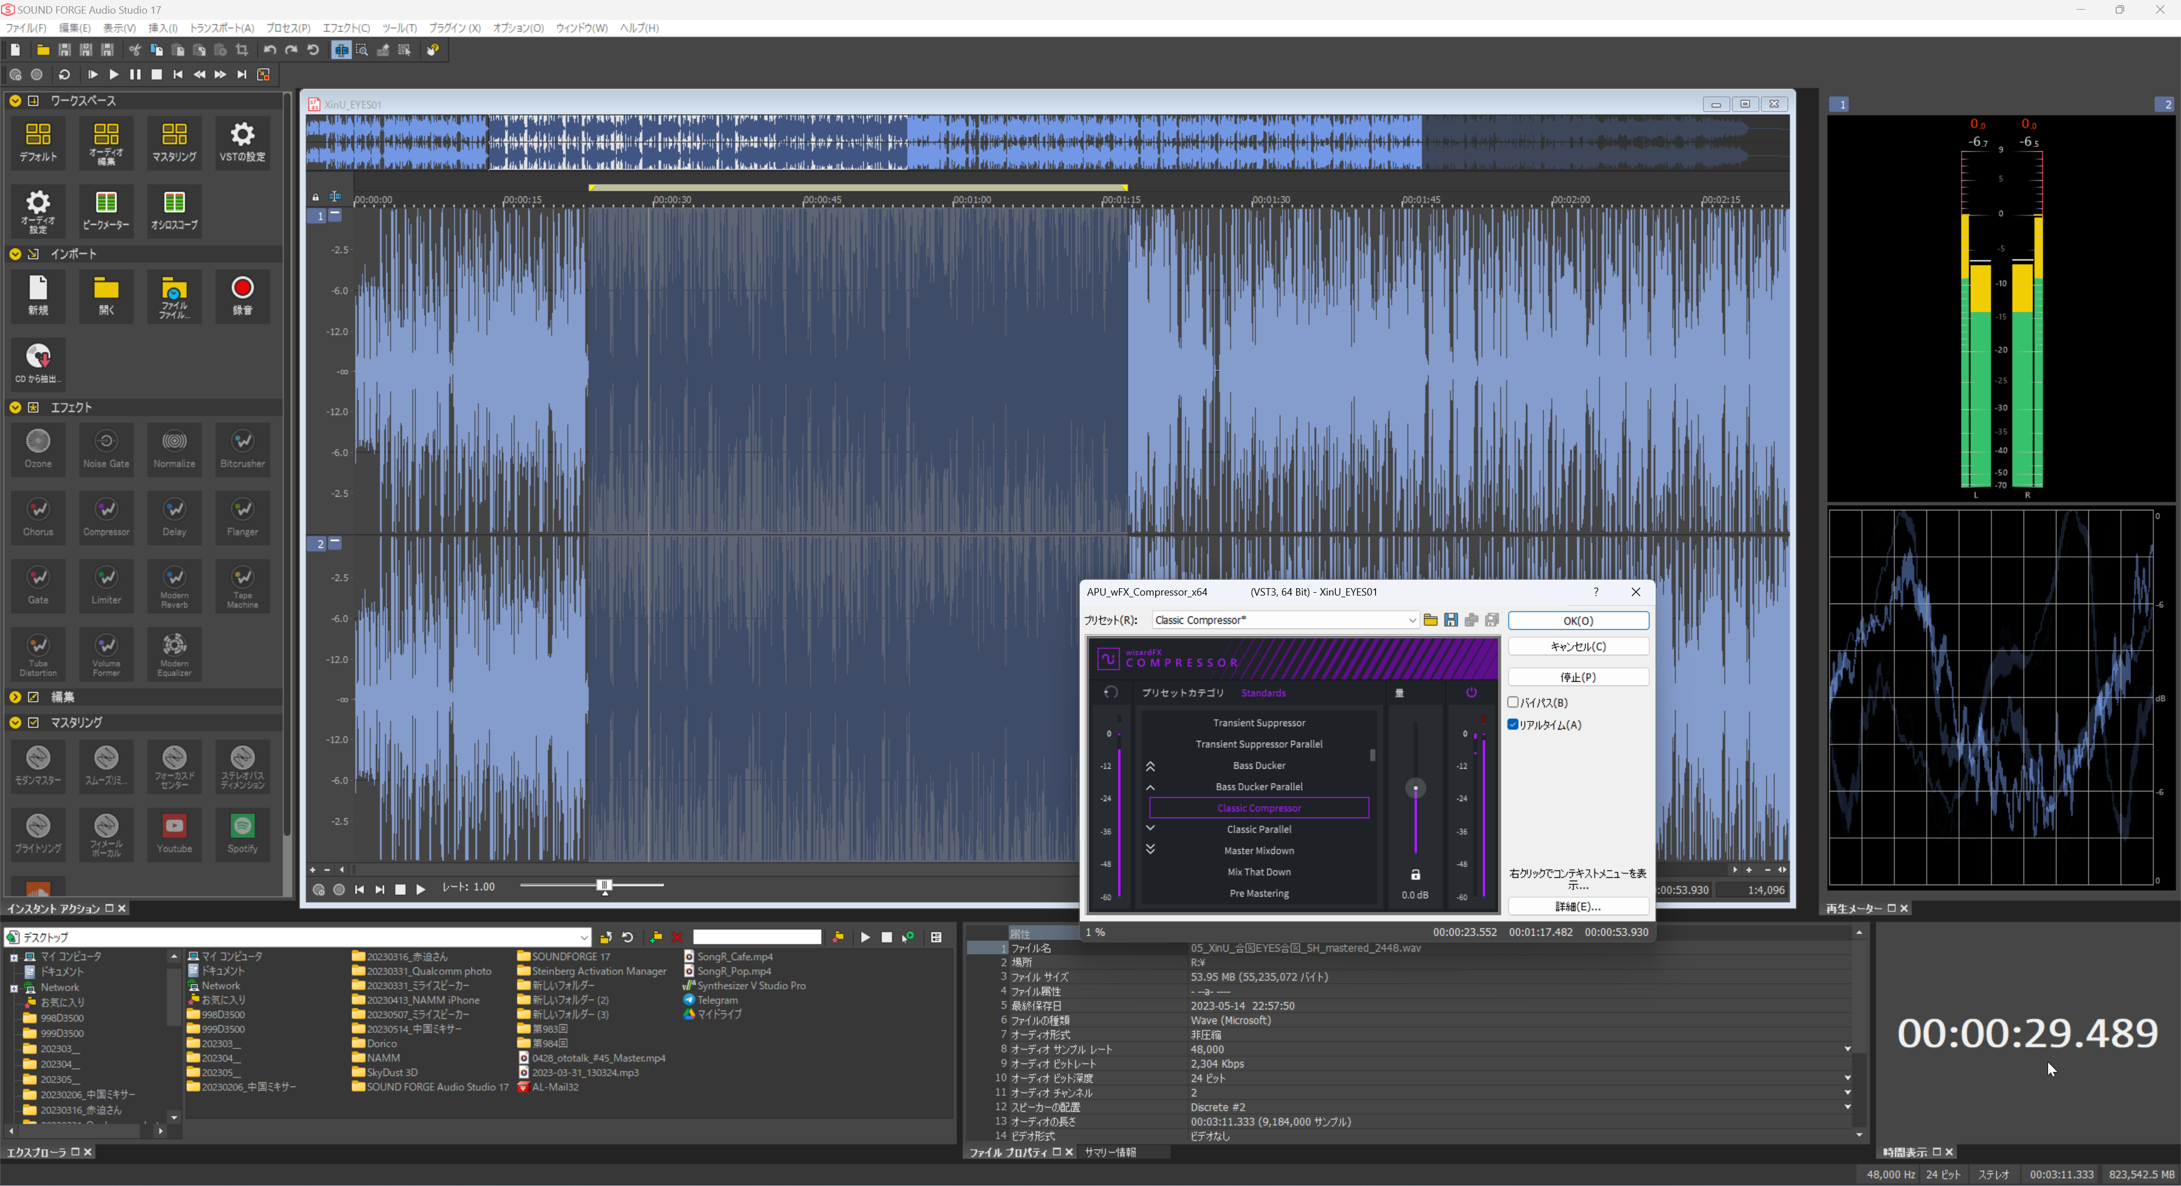Select the Spotify mastering preset
This screenshot has width=2181, height=1186.
point(242,834)
